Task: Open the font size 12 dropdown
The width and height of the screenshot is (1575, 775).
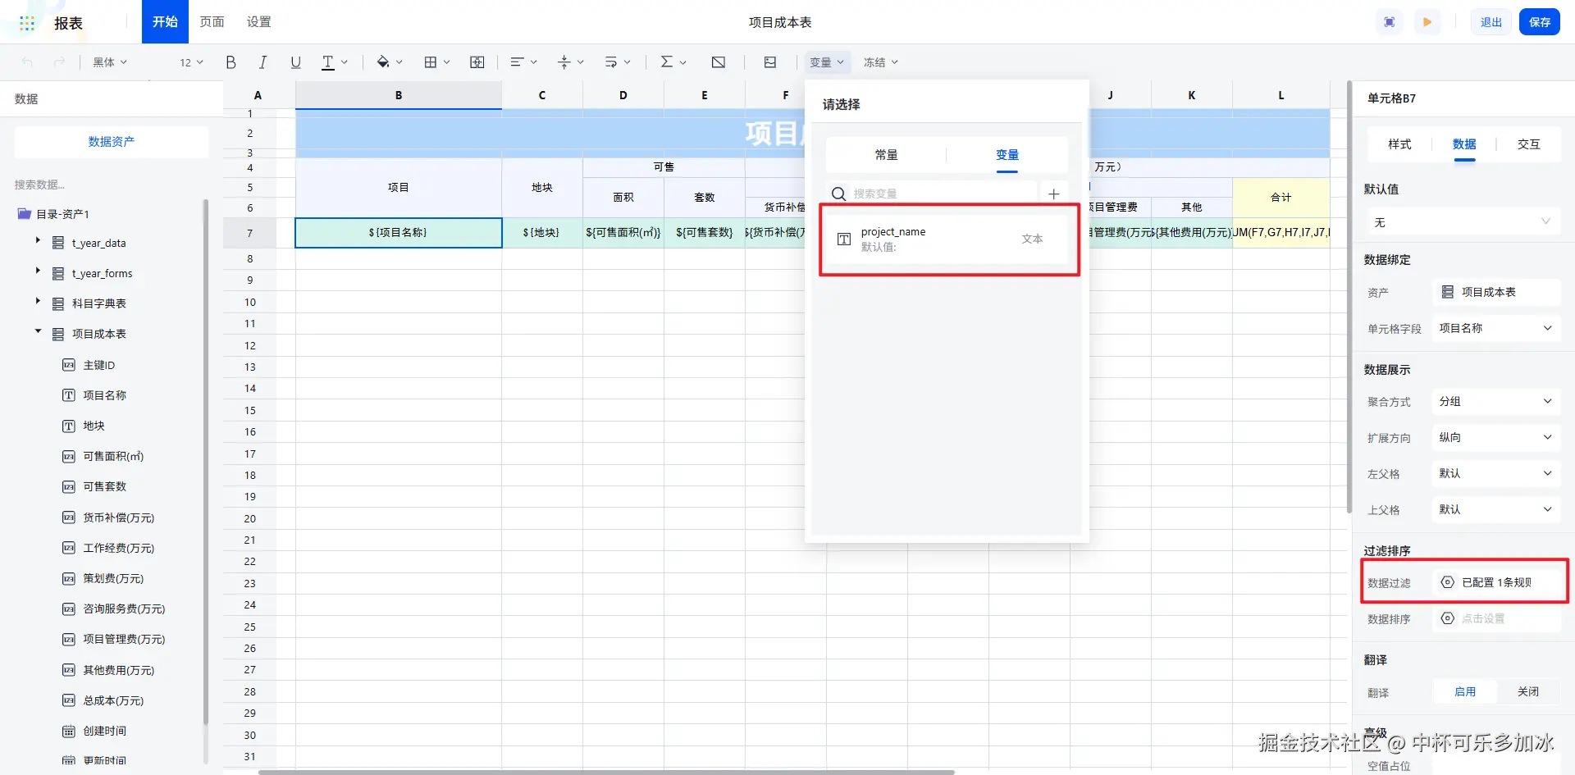Action: (x=191, y=62)
